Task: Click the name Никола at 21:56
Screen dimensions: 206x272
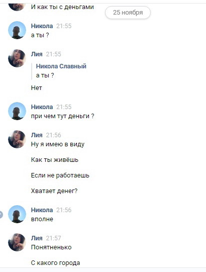Action: click(42, 210)
